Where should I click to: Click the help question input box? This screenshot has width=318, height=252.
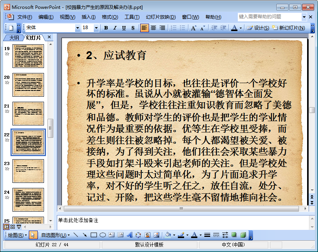point(270,17)
